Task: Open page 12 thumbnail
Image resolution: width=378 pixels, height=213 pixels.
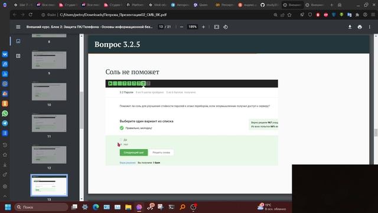Action: pyautogui.click(x=49, y=154)
